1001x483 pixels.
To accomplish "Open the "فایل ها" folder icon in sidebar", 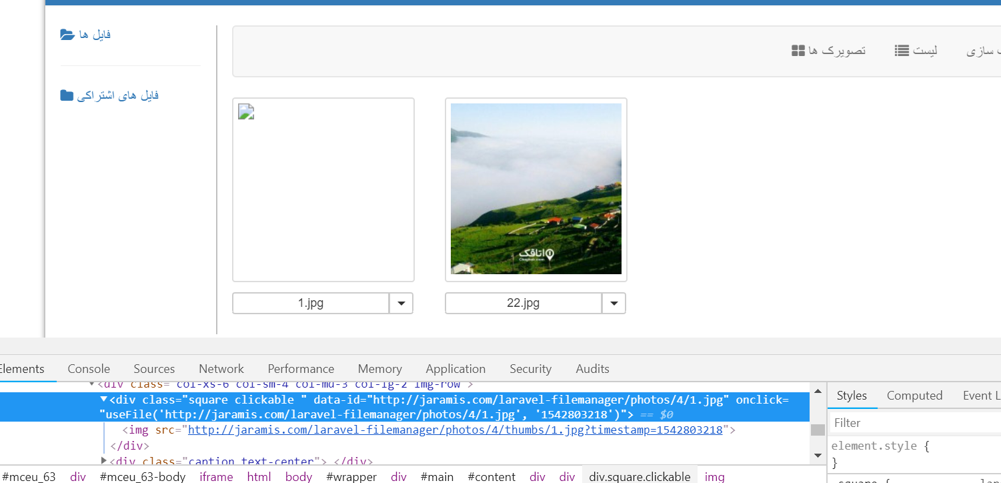I will (67, 33).
